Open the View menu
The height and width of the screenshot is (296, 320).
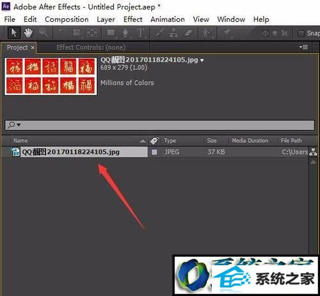click(x=201, y=19)
